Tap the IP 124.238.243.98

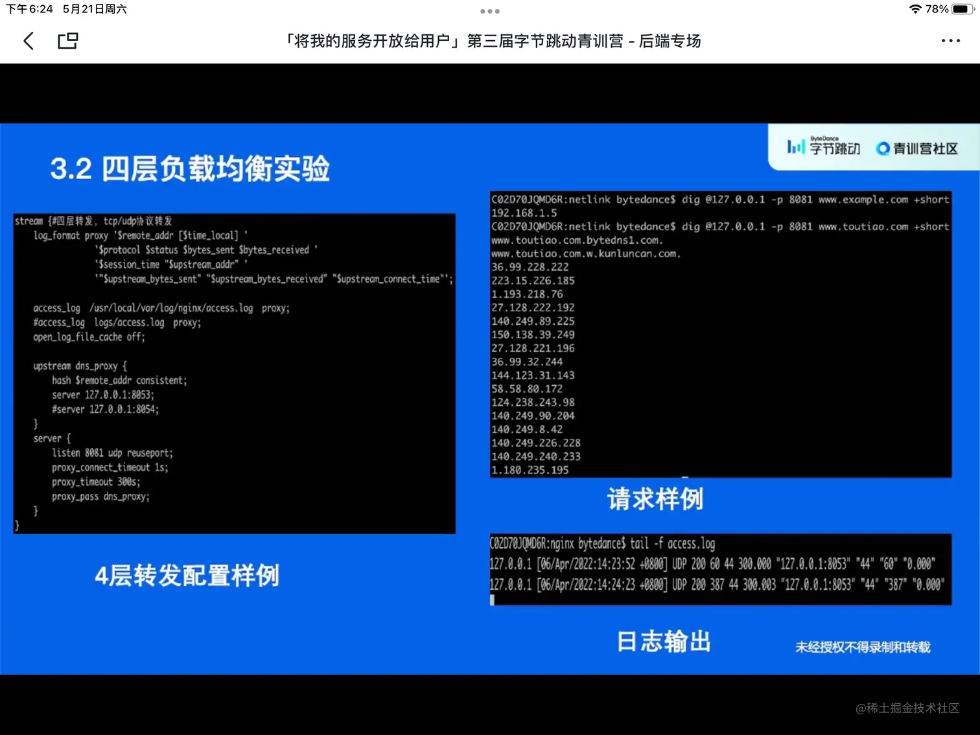[533, 402]
